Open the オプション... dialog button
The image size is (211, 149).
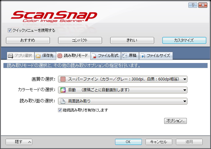175,121
